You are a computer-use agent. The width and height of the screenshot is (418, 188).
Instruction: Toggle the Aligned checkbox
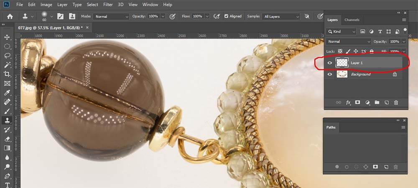coord(226,16)
